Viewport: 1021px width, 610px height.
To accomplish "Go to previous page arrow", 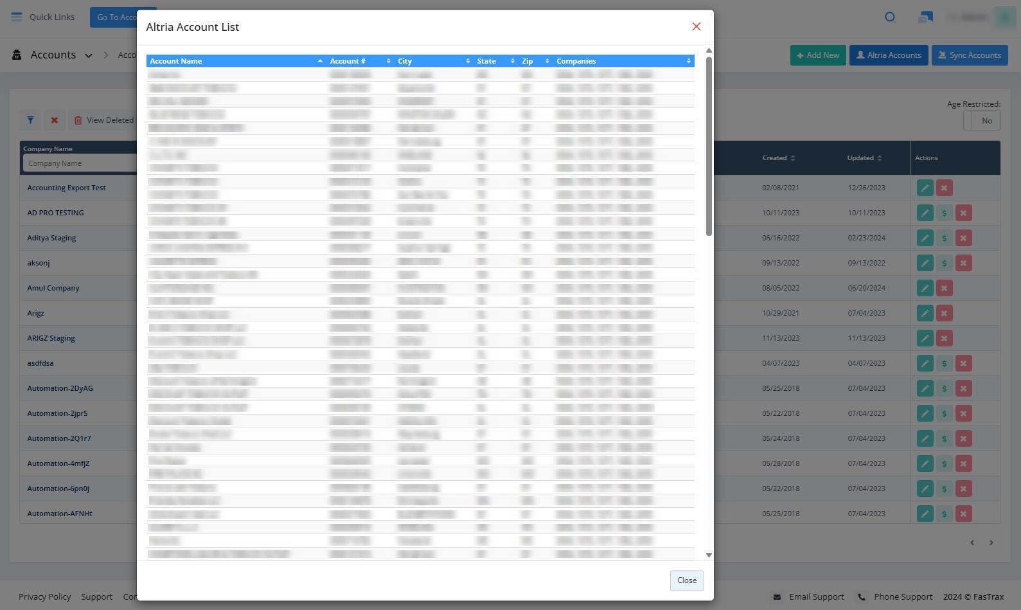I will click(972, 543).
